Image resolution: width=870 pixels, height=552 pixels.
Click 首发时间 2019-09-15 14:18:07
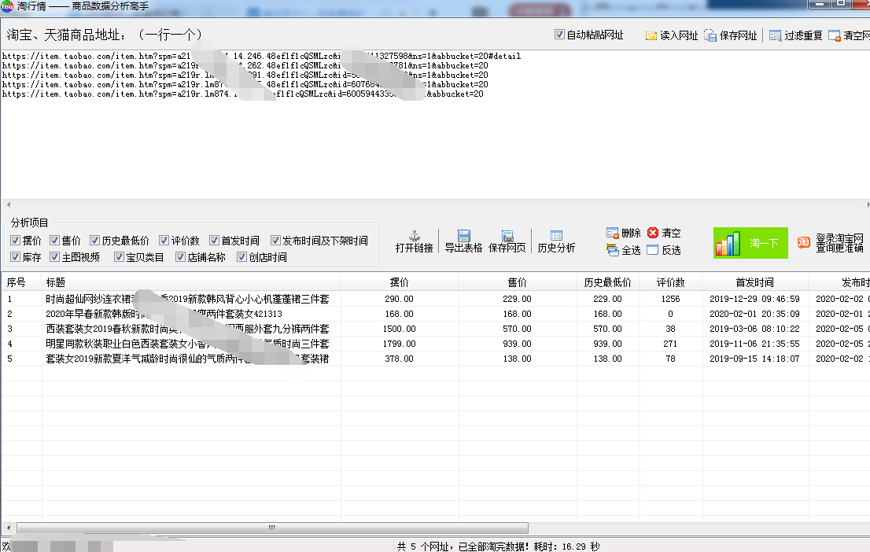[x=754, y=359]
